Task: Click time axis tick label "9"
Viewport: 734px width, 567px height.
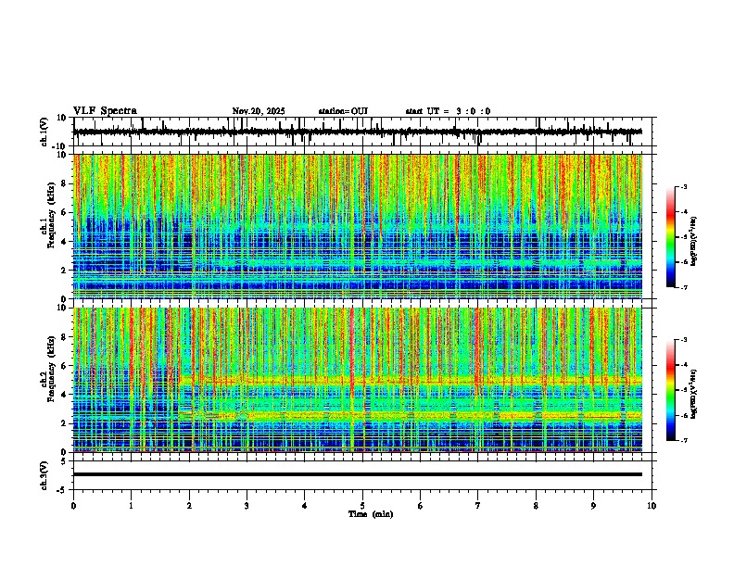Action: (593, 506)
